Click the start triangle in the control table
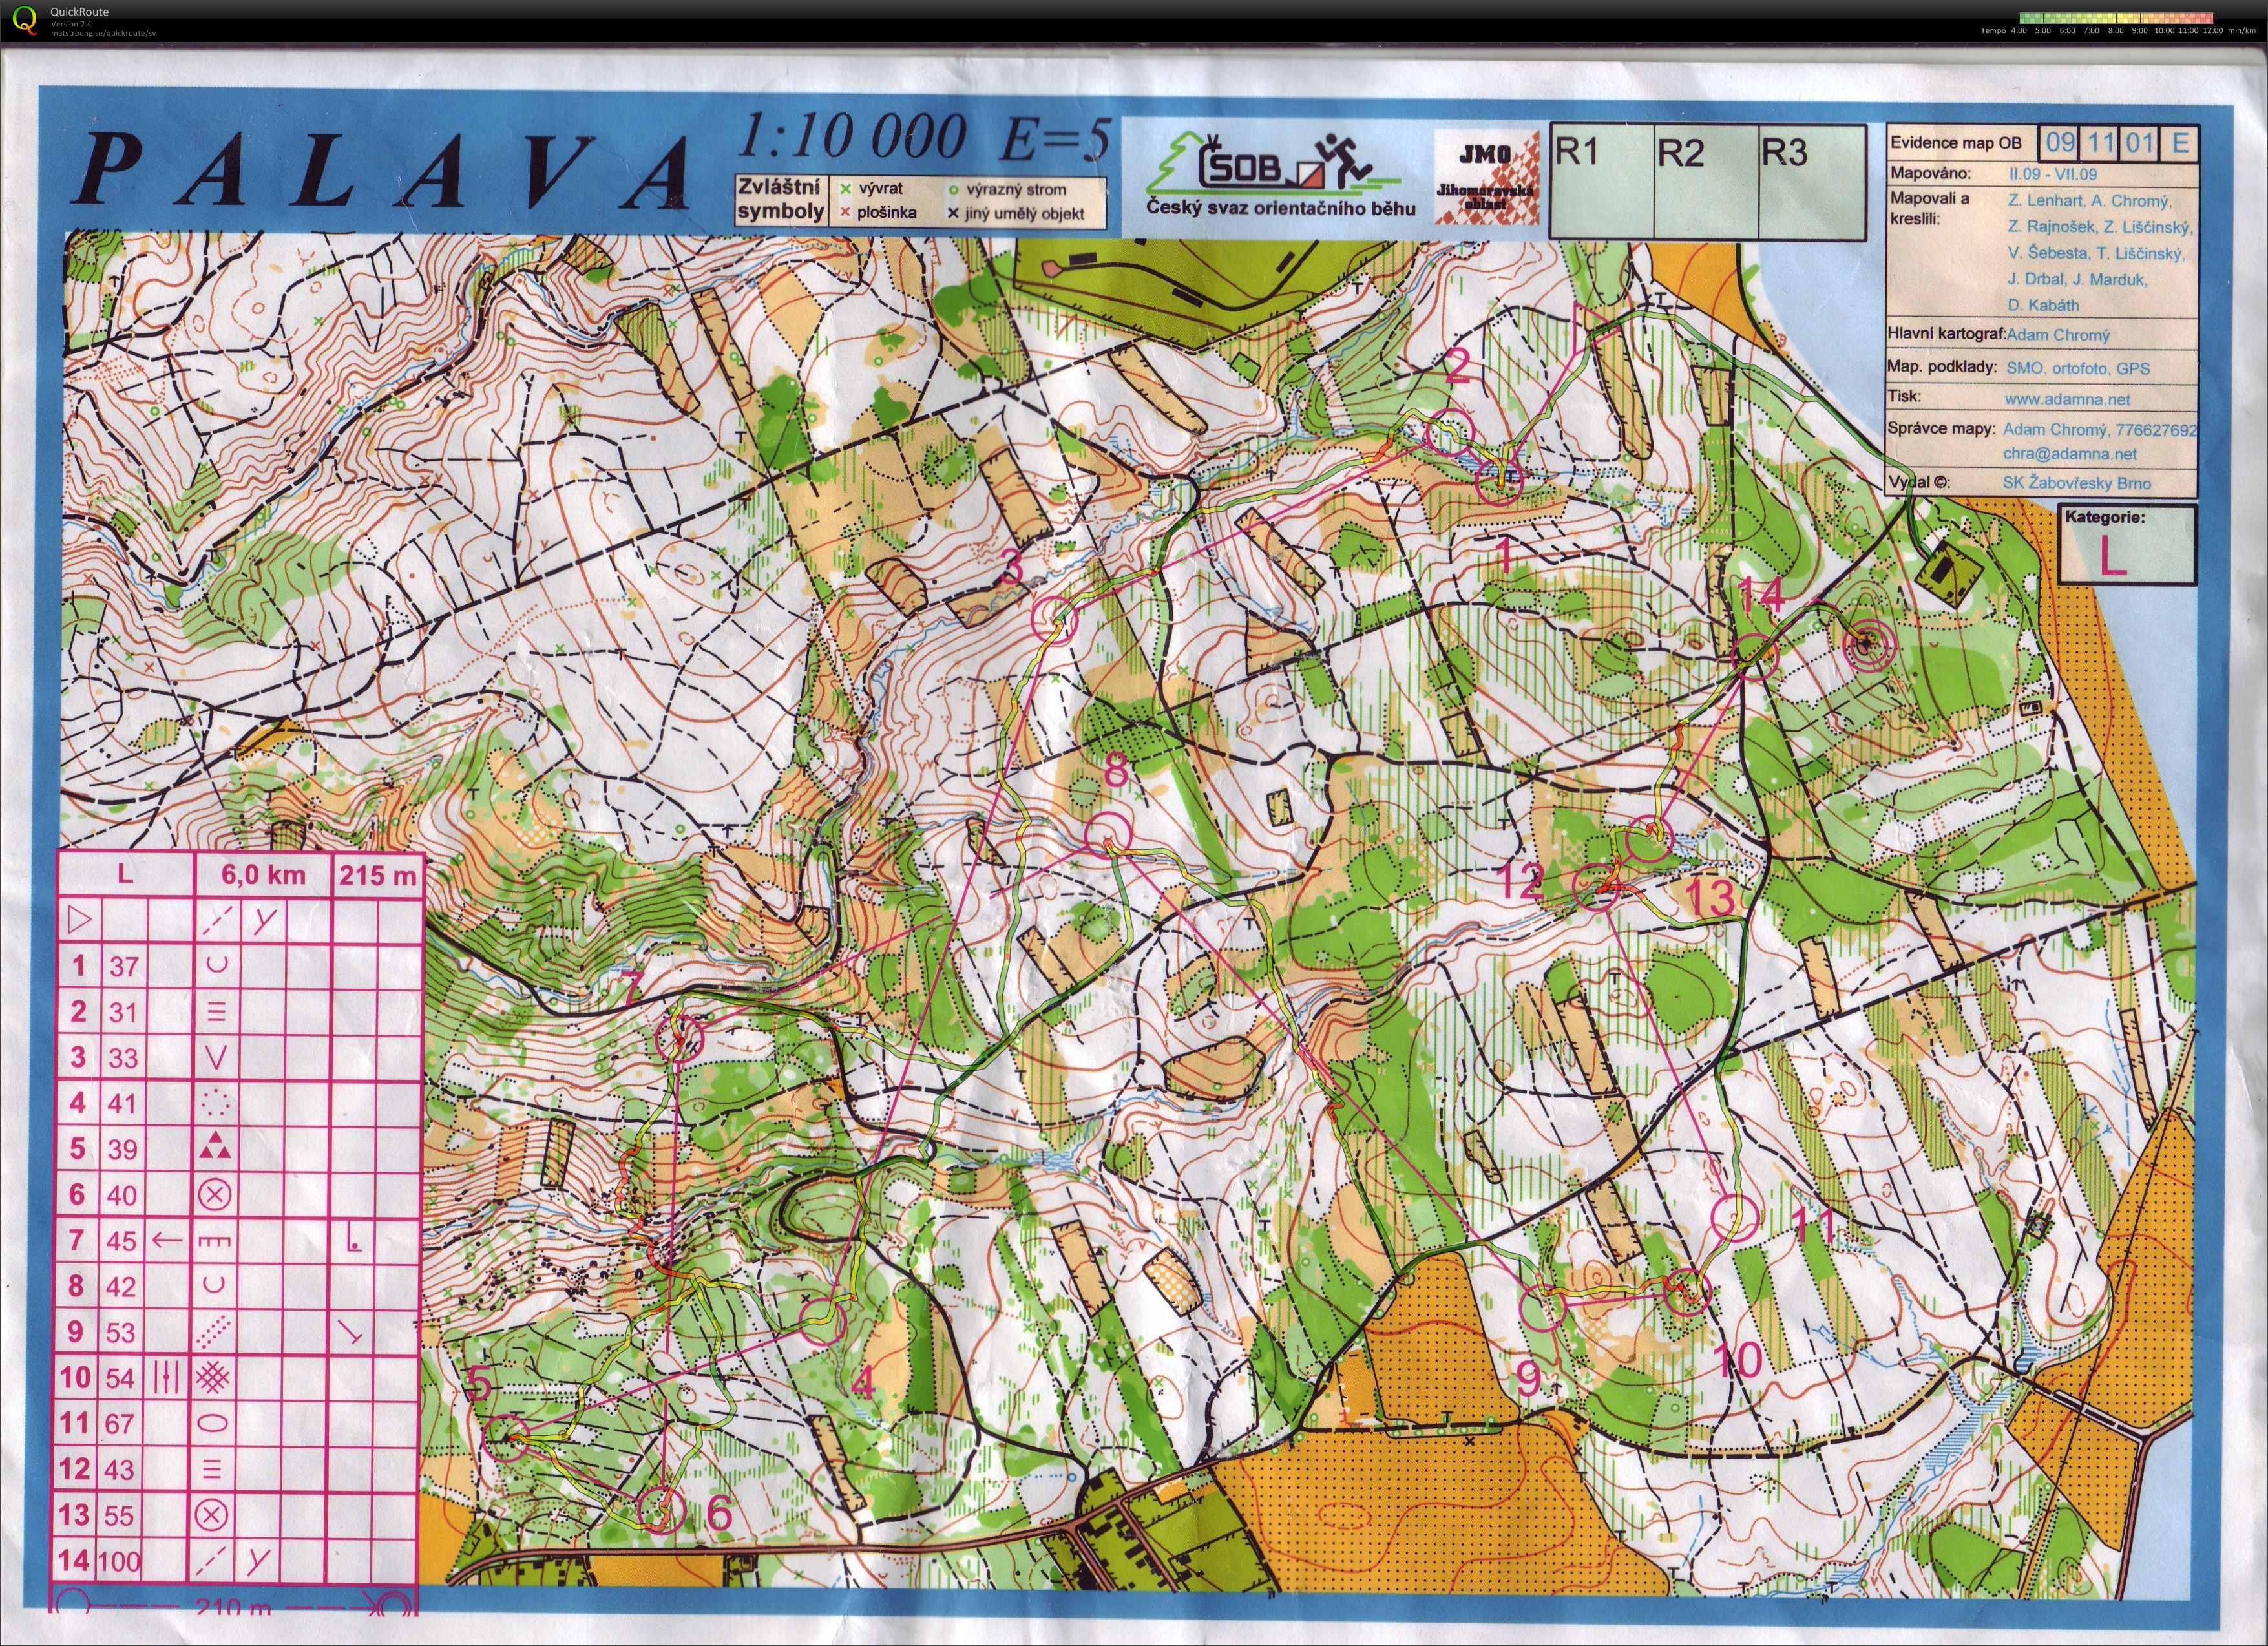 pyautogui.click(x=78, y=919)
